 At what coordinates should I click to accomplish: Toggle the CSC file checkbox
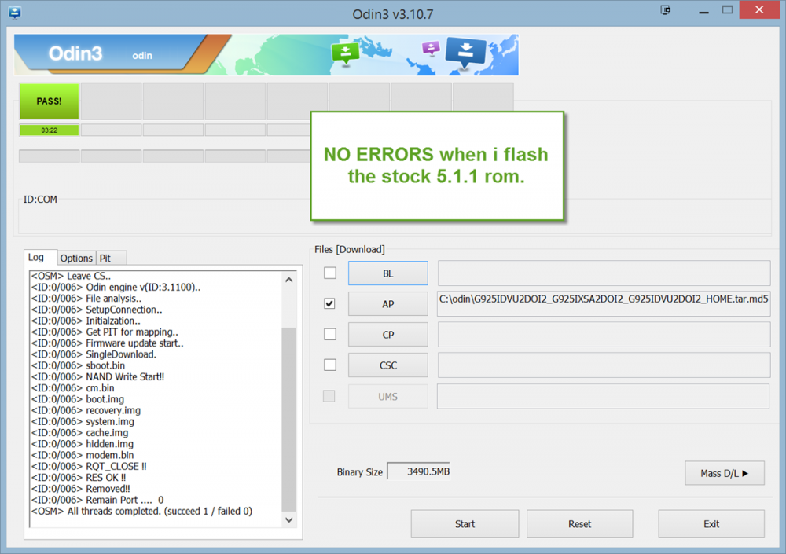[330, 365]
